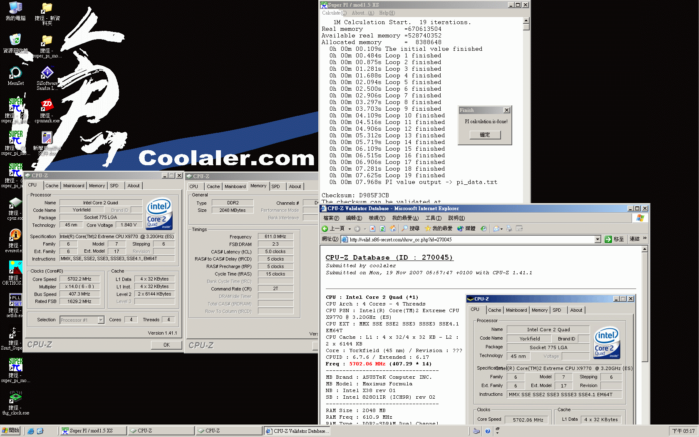This screenshot has width=699, height=437.
Task: Refresh the page in Internet Explorer
Action: click(x=382, y=228)
